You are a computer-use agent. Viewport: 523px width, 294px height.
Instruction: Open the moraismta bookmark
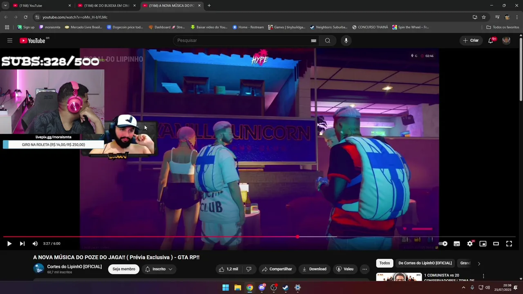[50, 27]
